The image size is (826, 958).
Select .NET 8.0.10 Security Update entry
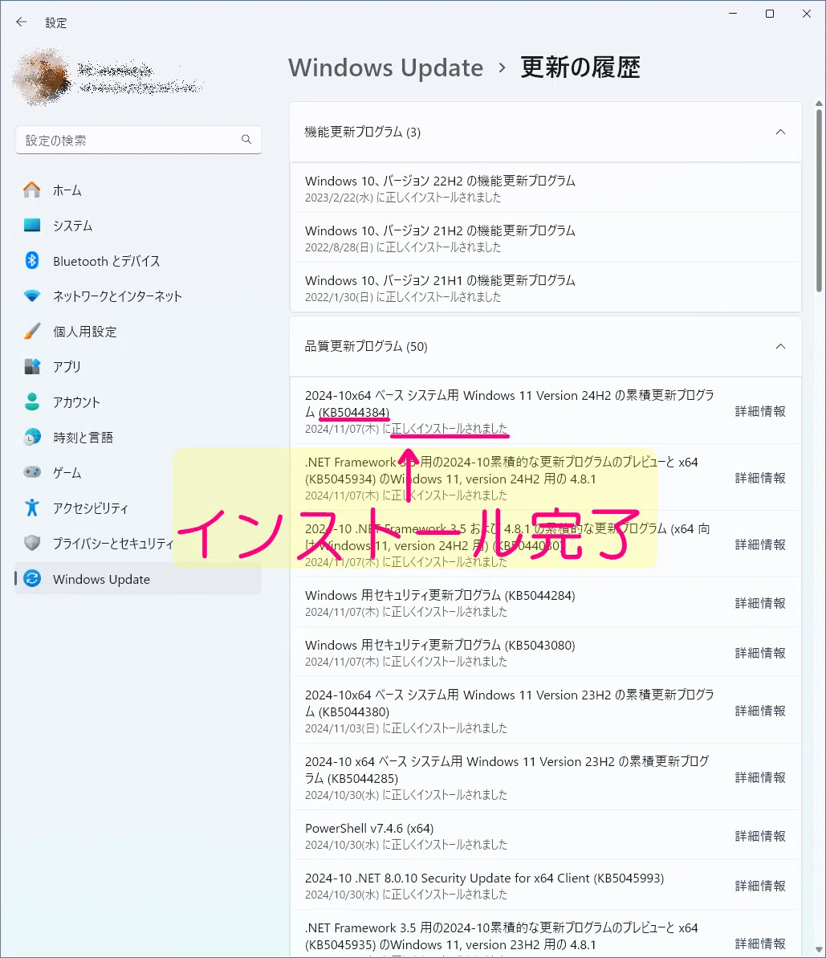pyautogui.click(x=546, y=885)
